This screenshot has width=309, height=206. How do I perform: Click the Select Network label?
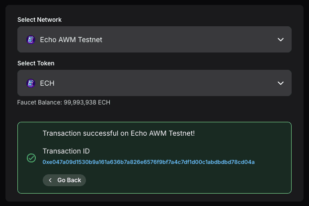40,19
